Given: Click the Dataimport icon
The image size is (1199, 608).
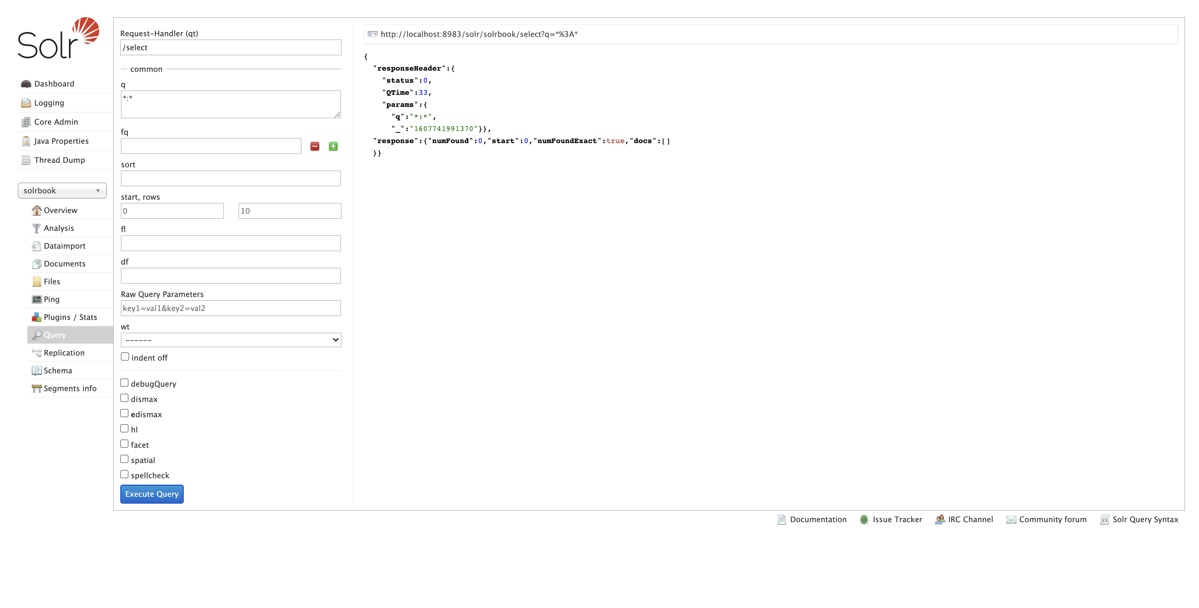Looking at the screenshot, I should [x=36, y=246].
